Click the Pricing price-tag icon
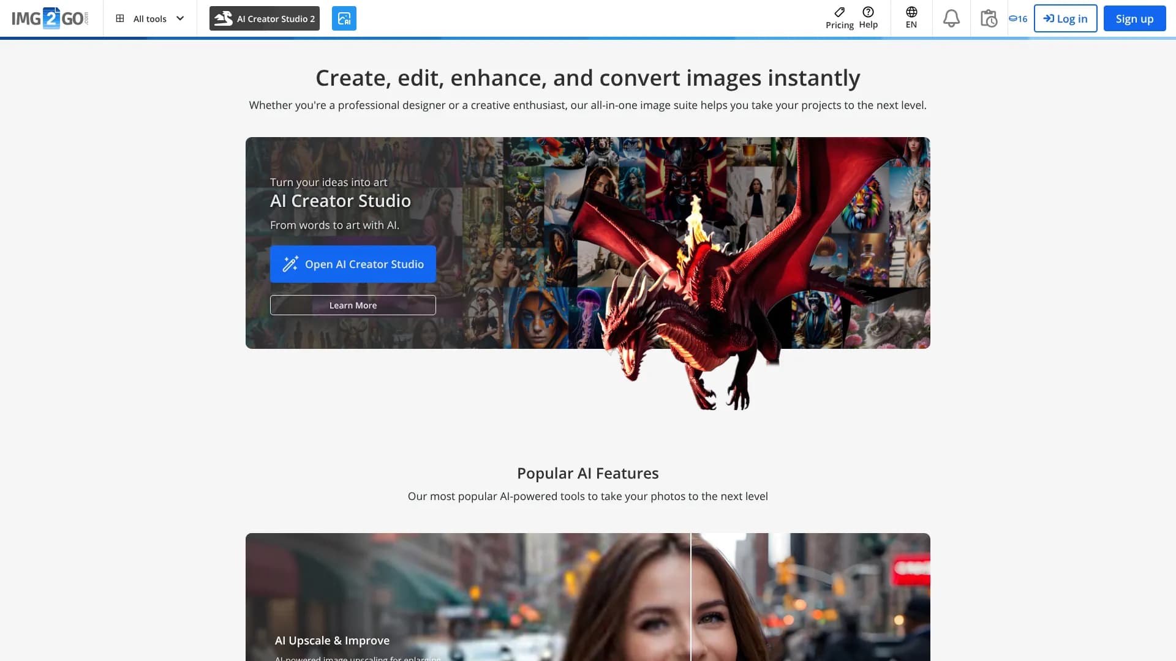The width and height of the screenshot is (1176, 661). (x=839, y=12)
